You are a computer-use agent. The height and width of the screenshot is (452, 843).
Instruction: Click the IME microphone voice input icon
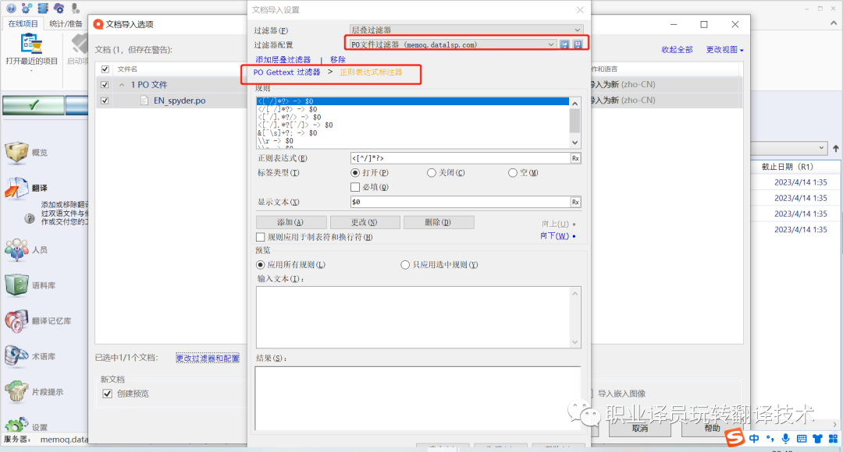coord(785,439)
